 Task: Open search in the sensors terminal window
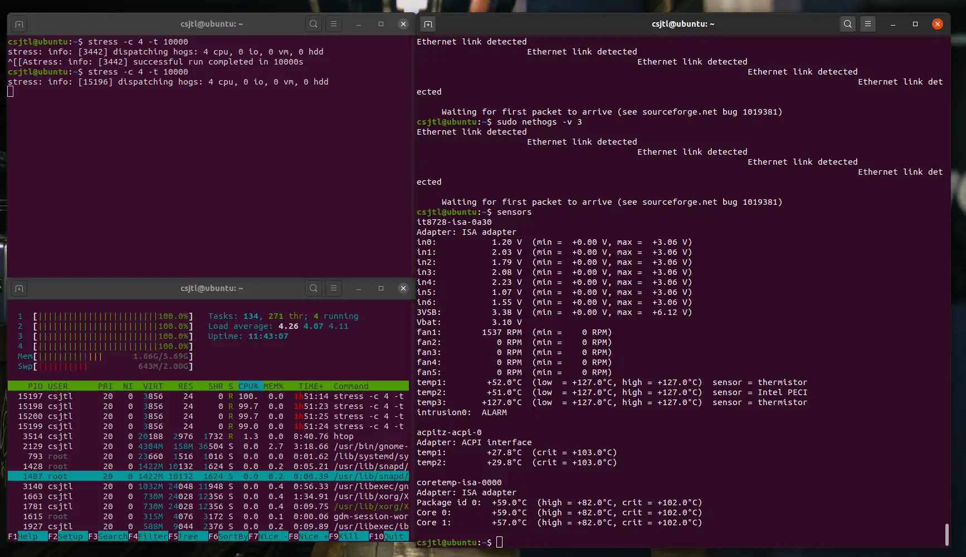coord(847,24)
